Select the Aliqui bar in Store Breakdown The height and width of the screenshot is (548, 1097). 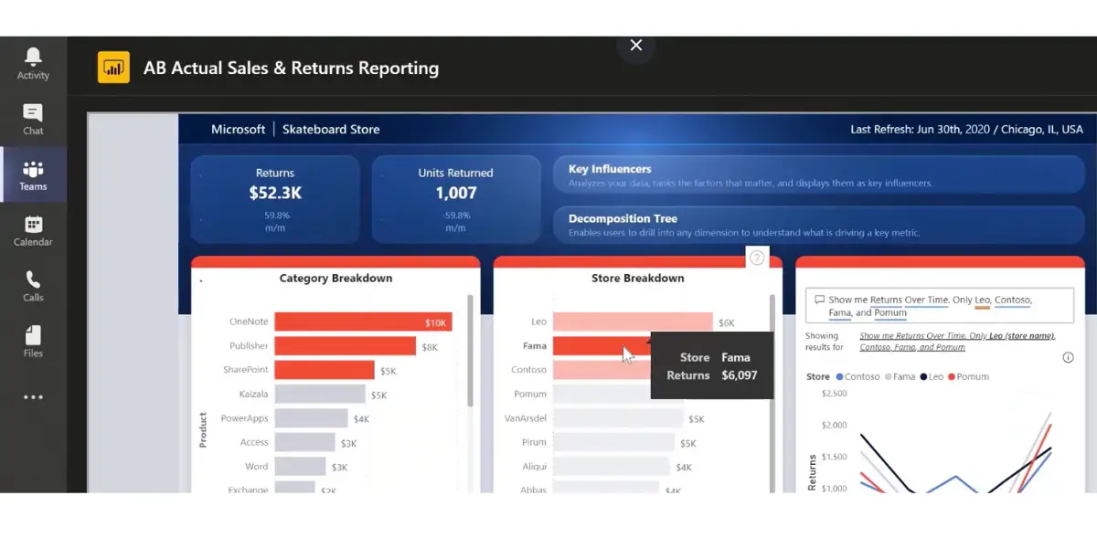click(x=612, y=466)
